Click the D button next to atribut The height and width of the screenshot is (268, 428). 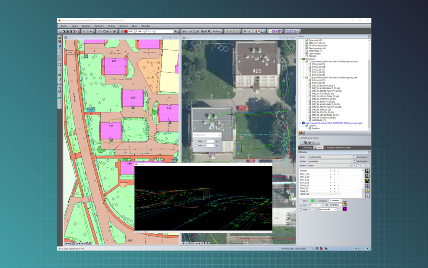(359, 165)
